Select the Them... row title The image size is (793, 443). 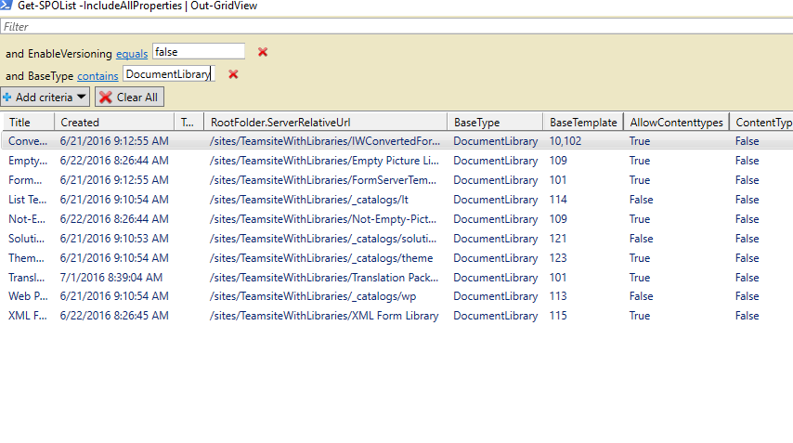pyautogui.click(x=26, y=258)
